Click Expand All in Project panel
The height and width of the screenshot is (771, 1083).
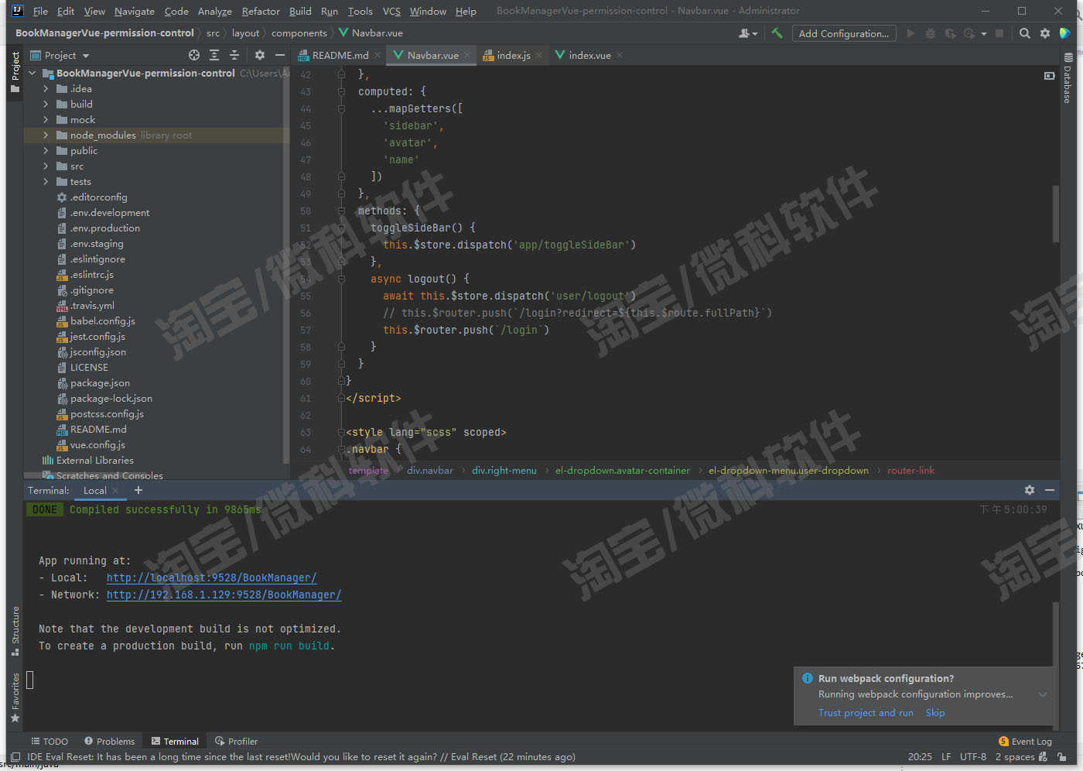(214, 55)
